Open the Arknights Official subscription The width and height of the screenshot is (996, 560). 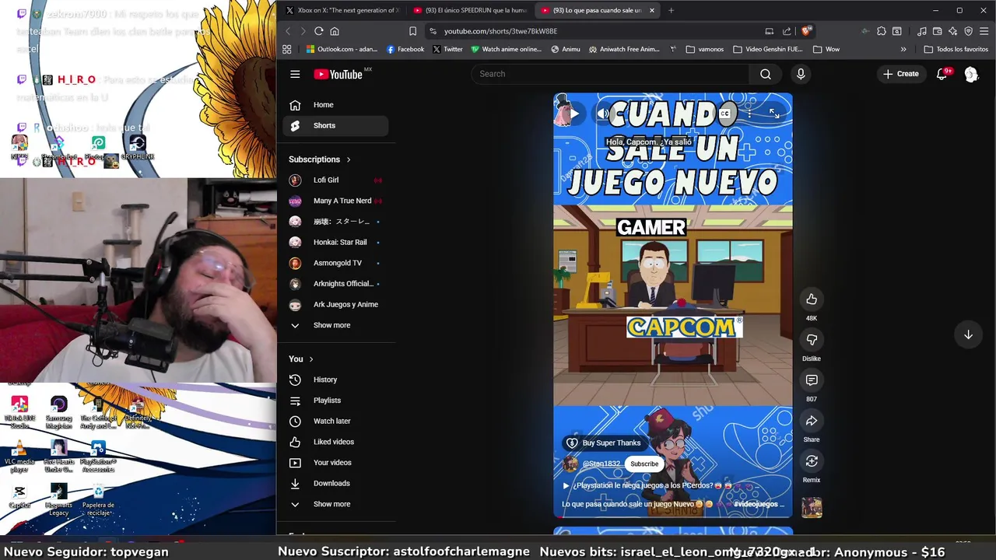(x=336, y=284)
